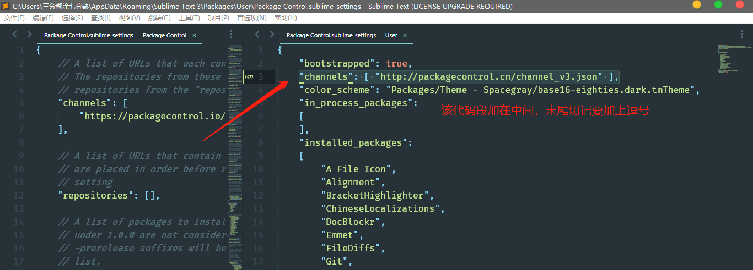
Task: Click line number 5 in left pane gutter
Action: [x=21, y=103]
